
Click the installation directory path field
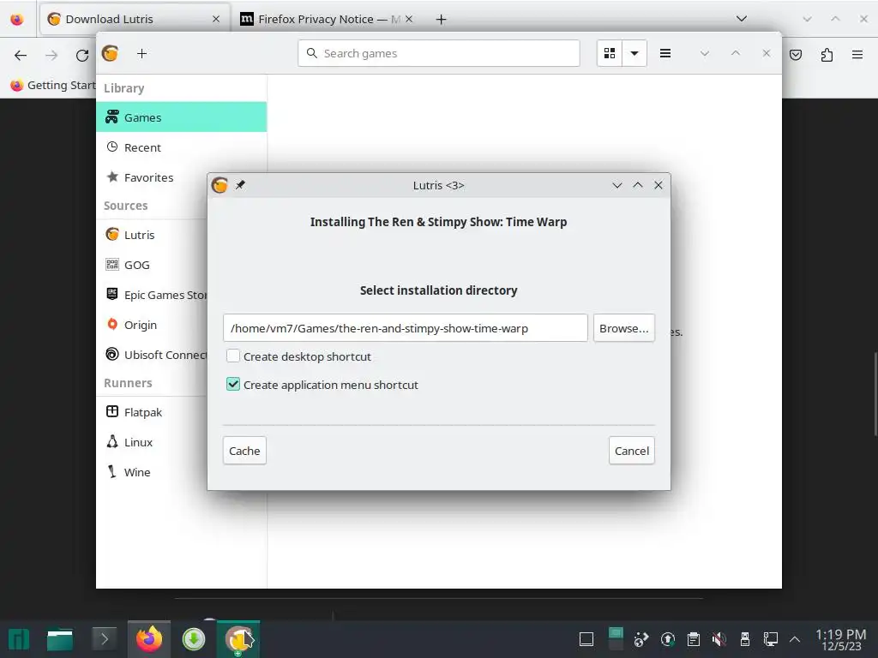(x=405, y=328)
